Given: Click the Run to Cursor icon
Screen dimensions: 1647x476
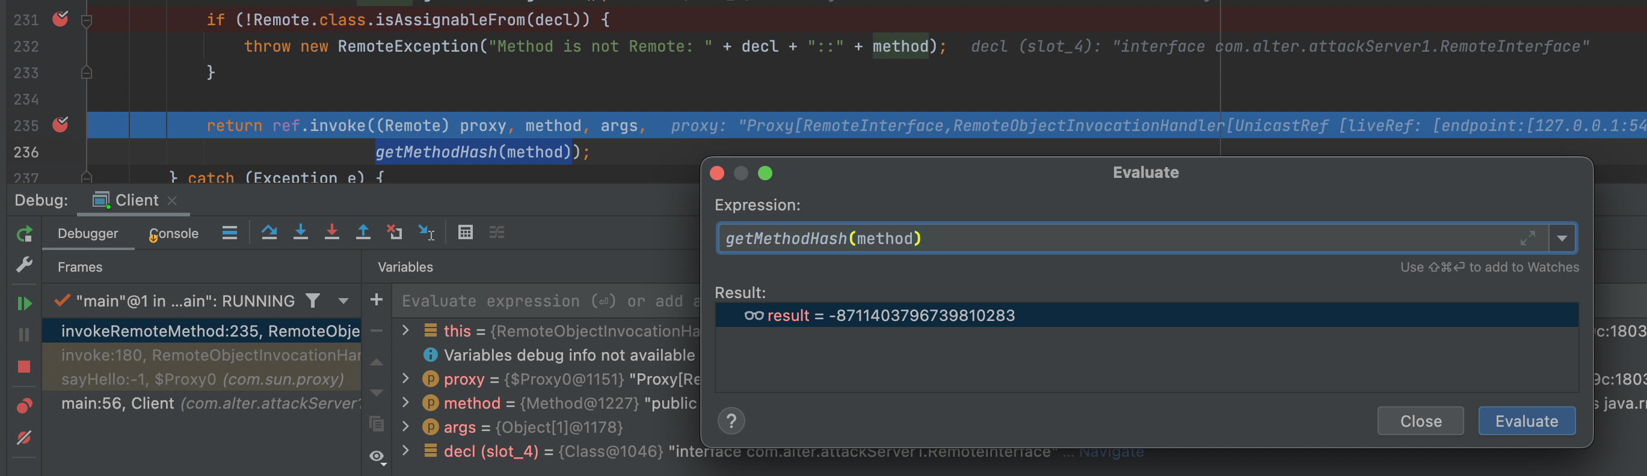Looking at the screenshot, I should [426, 233].
